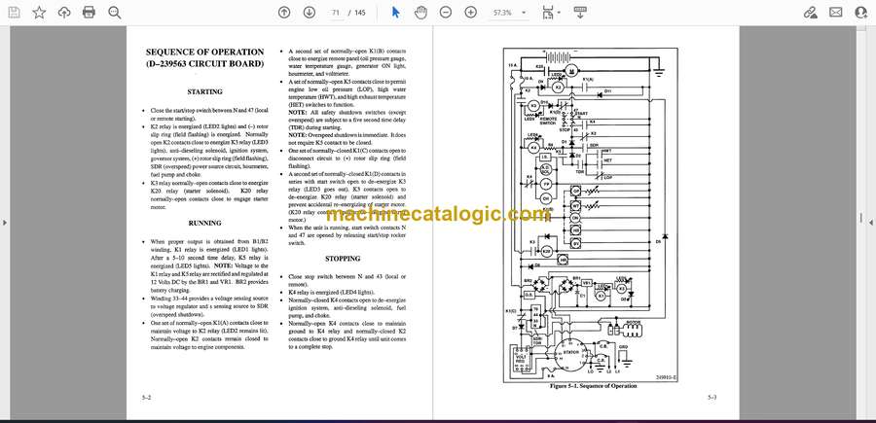Viewport: 876px width, 423px height.
Task: Zoom in with the plus button
Action: (x=471, y=13)
